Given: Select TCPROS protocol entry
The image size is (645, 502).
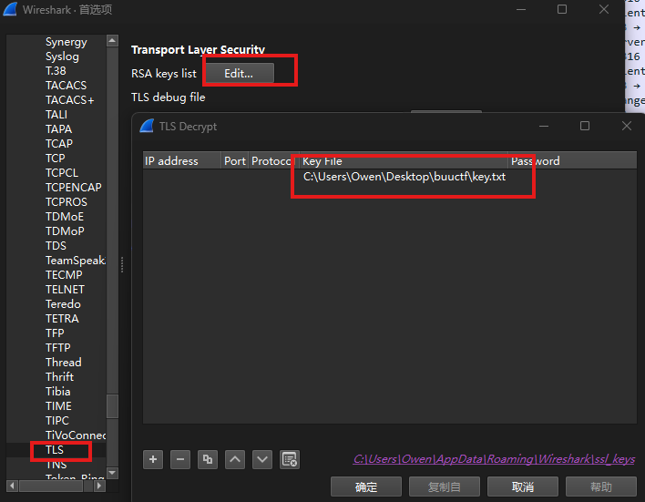Looking at the screenshot, I should click(67, 202).
